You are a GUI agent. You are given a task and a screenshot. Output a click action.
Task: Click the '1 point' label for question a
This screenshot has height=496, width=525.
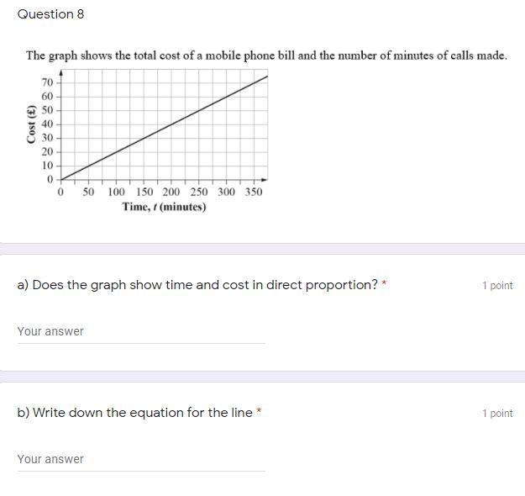pyautogui.click(x=496, y=286)
